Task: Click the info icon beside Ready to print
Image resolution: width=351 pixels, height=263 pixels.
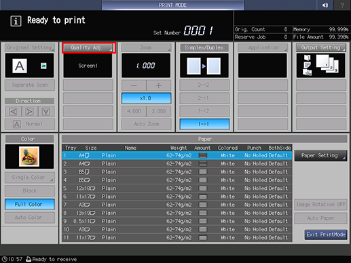Action: coord(16,21)
